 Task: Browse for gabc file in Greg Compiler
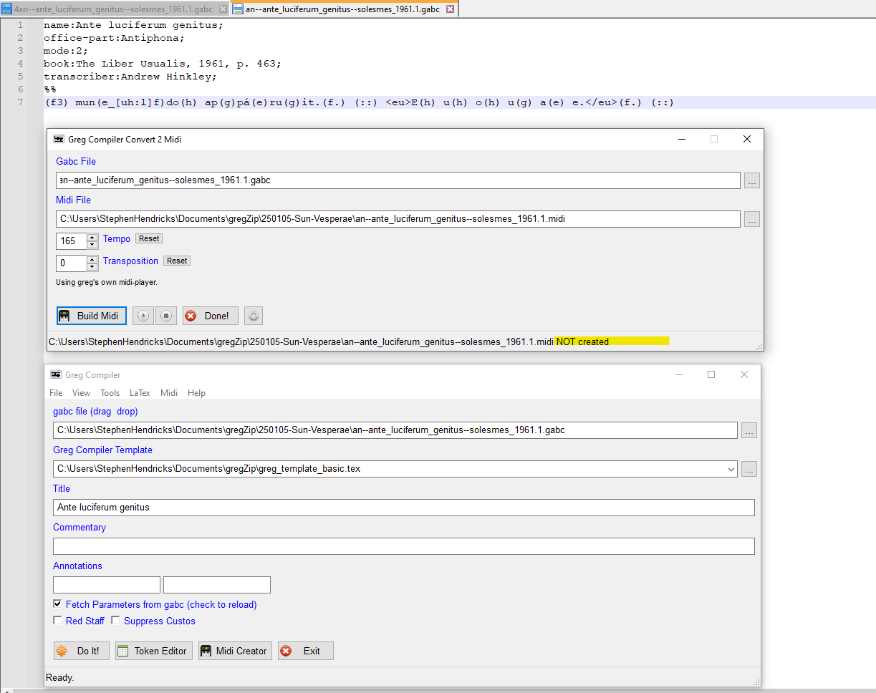click(x=749, y=431)
